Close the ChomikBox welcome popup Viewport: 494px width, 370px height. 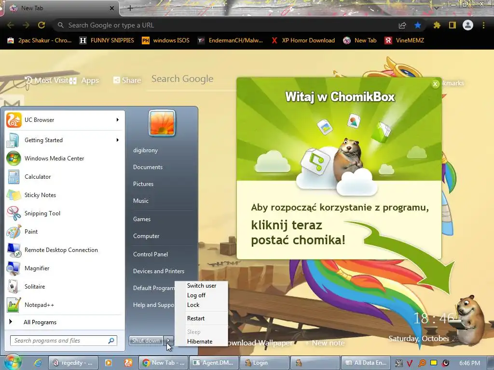click(x=435, y=84)
